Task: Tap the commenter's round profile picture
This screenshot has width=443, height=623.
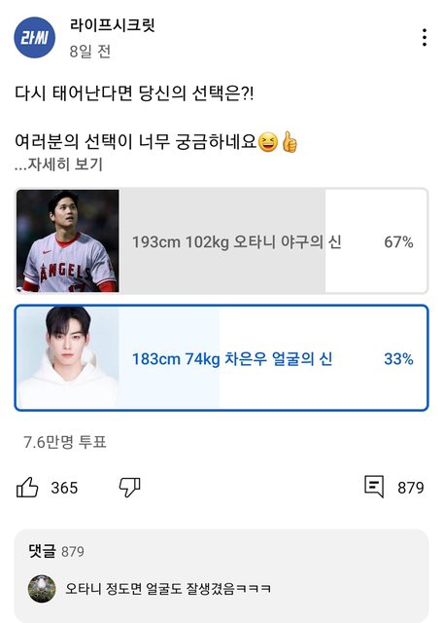Action: 42,588
